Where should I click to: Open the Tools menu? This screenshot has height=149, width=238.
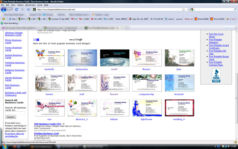[40, 5]
